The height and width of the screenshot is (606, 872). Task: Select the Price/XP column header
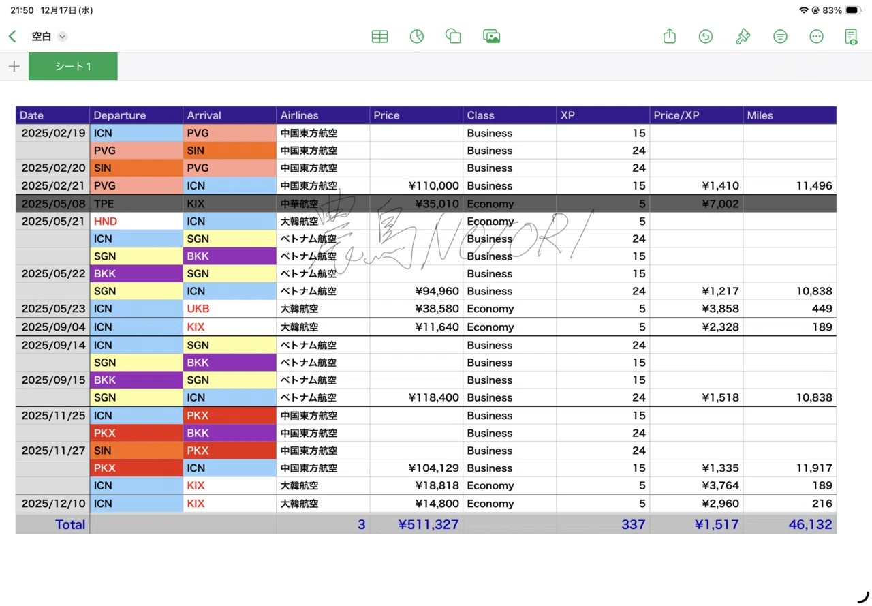click(696, 115)
